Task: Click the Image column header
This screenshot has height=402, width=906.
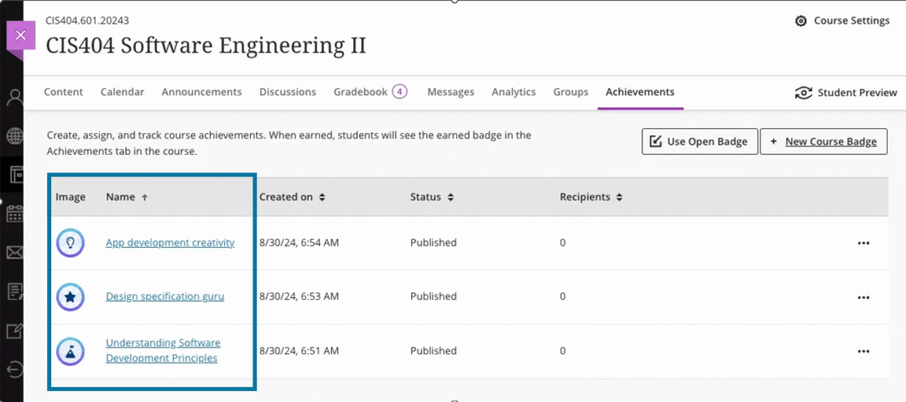Action: coord(70,197)
